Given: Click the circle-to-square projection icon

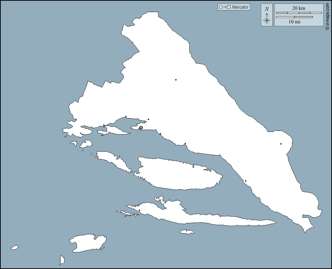Looking at the screenshot, I should [225, 7].
